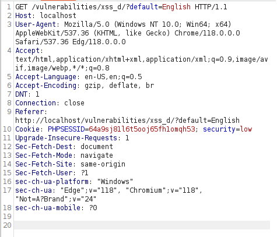This screenshot has width=277, height=237.
Task: Click the 'DNT' header name
Action: (x=22, y=94)
